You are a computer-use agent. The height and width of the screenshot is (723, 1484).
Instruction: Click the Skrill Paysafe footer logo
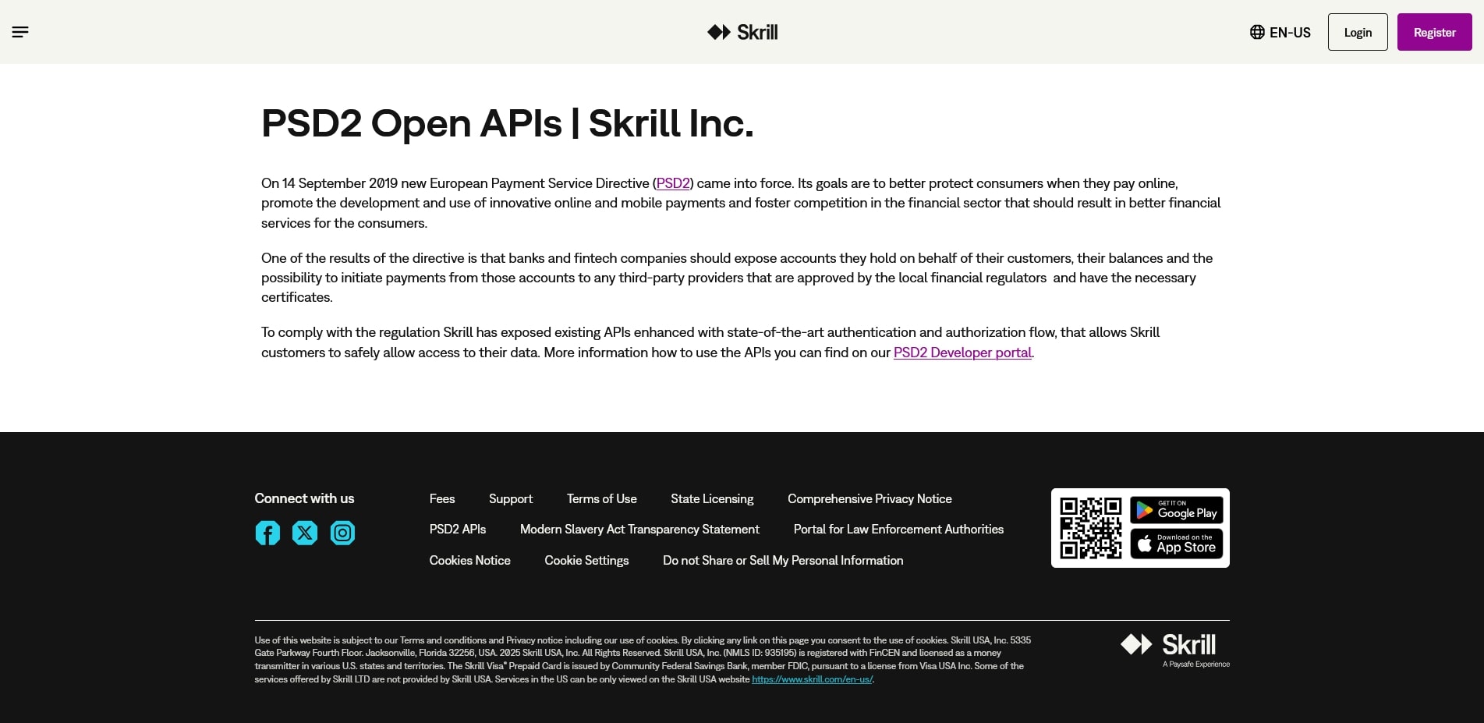click(x=1175, y=649)
